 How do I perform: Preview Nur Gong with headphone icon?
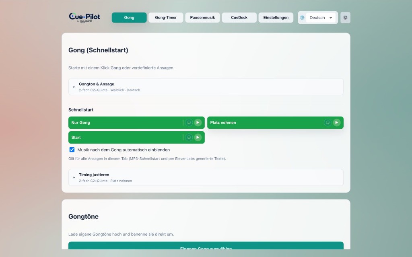click(x=189, y=123)
